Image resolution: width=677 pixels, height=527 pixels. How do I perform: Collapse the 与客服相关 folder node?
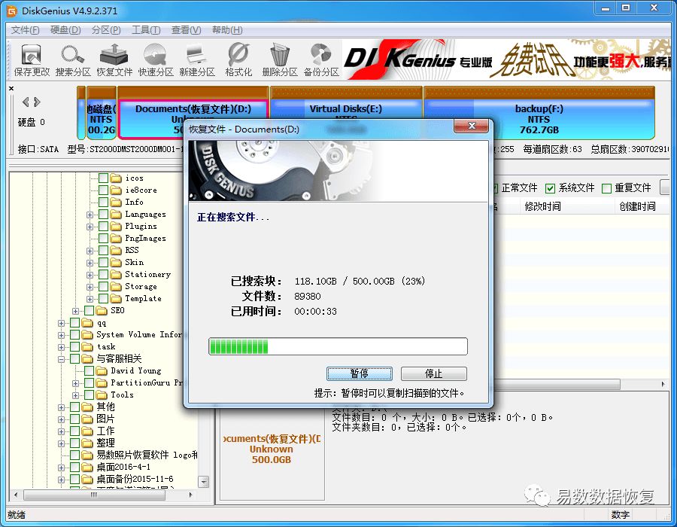[62, 359]
